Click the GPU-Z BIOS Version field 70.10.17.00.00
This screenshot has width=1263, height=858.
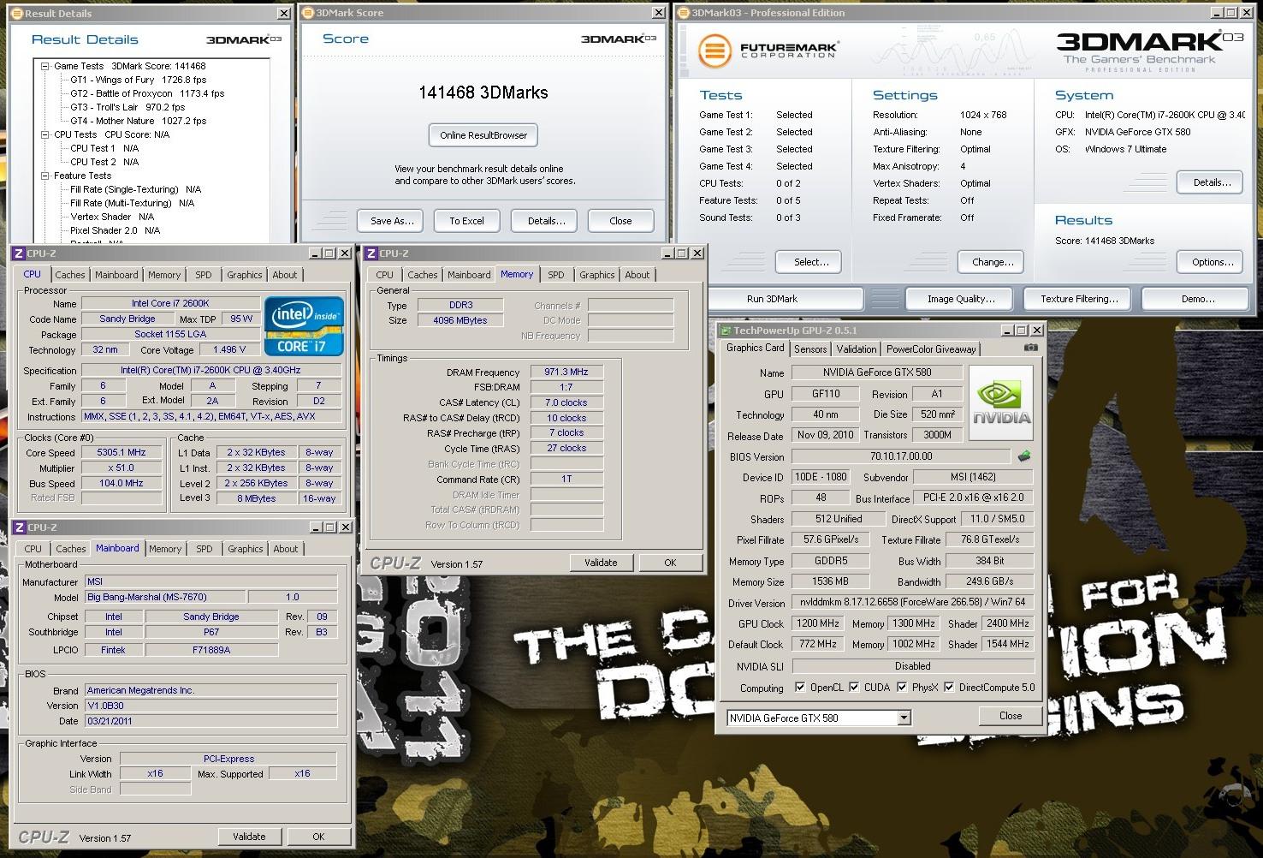click(901, 456)
